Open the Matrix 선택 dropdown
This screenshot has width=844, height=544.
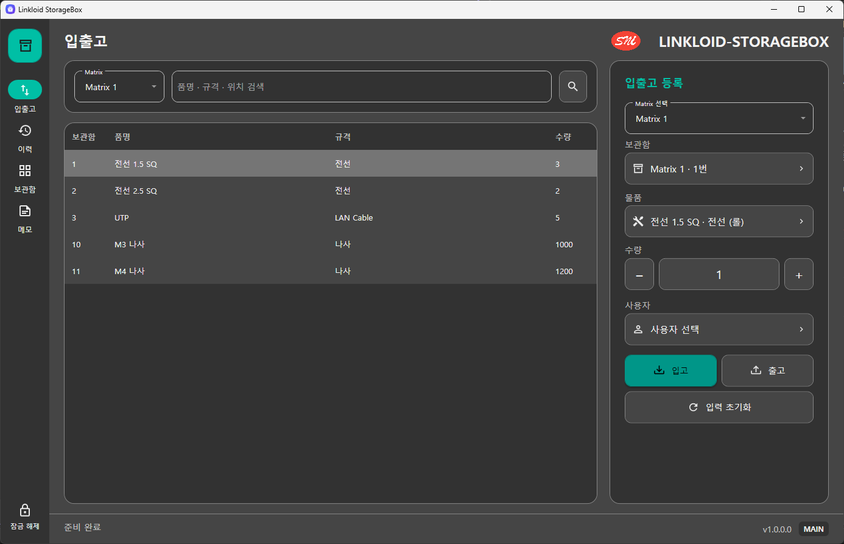(719, 118)
